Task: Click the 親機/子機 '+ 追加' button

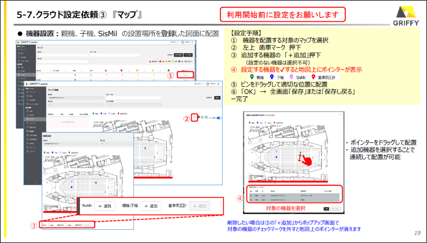Action: (x=151, y=206)
